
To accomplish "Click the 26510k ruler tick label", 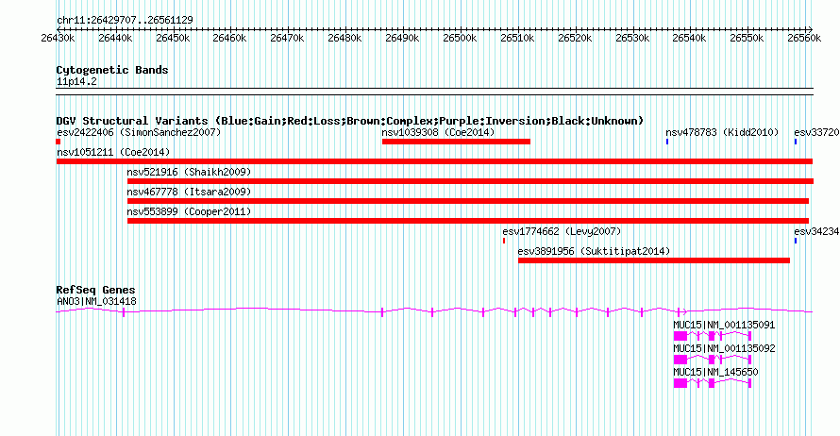I will pos(517,39).
